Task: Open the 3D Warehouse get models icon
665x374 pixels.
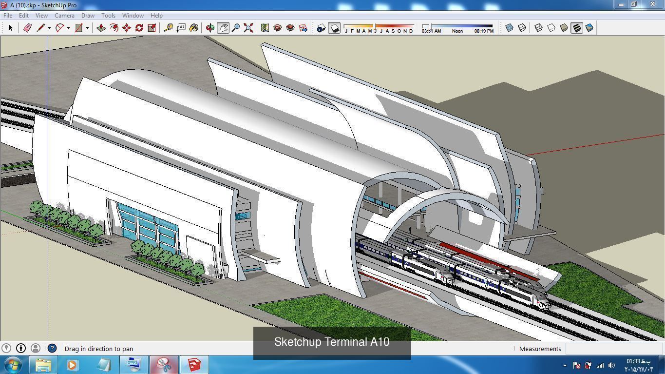Action: (277, 28)
